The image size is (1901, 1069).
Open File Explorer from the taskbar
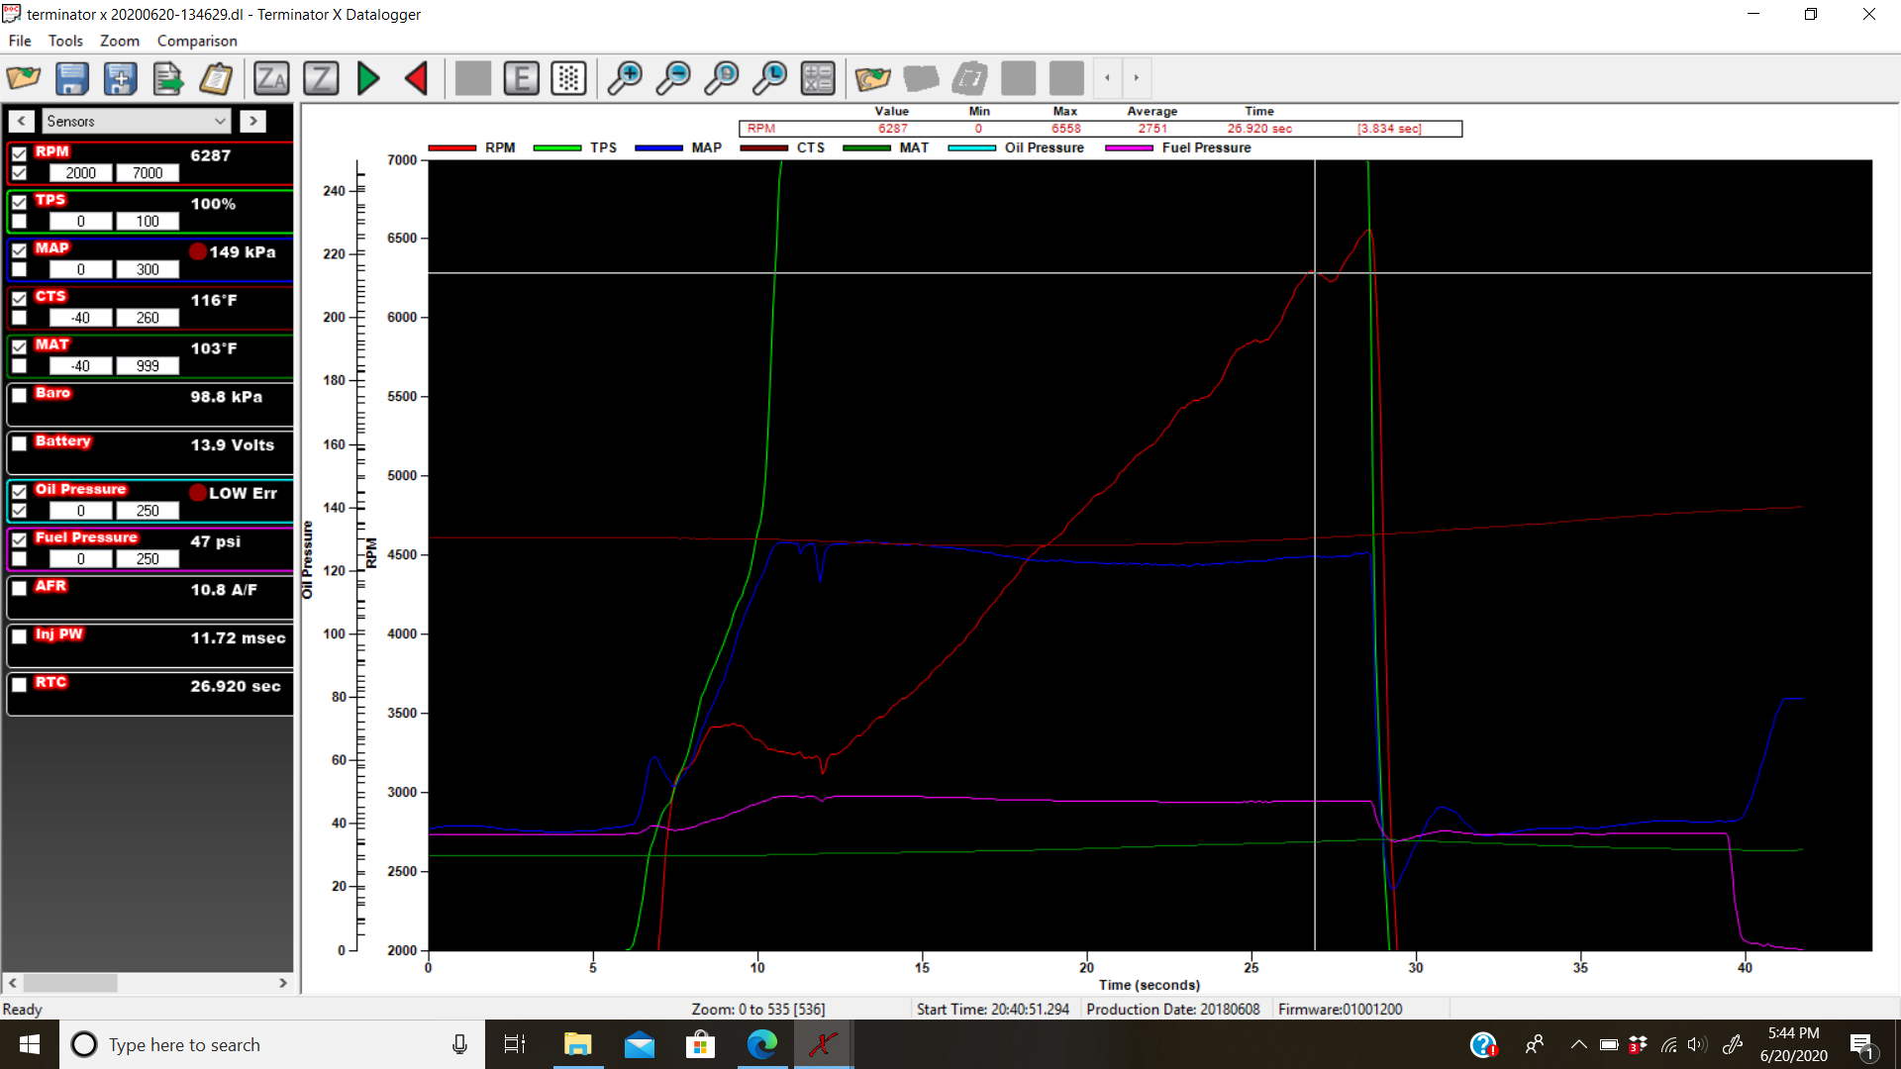point(577,1044)
